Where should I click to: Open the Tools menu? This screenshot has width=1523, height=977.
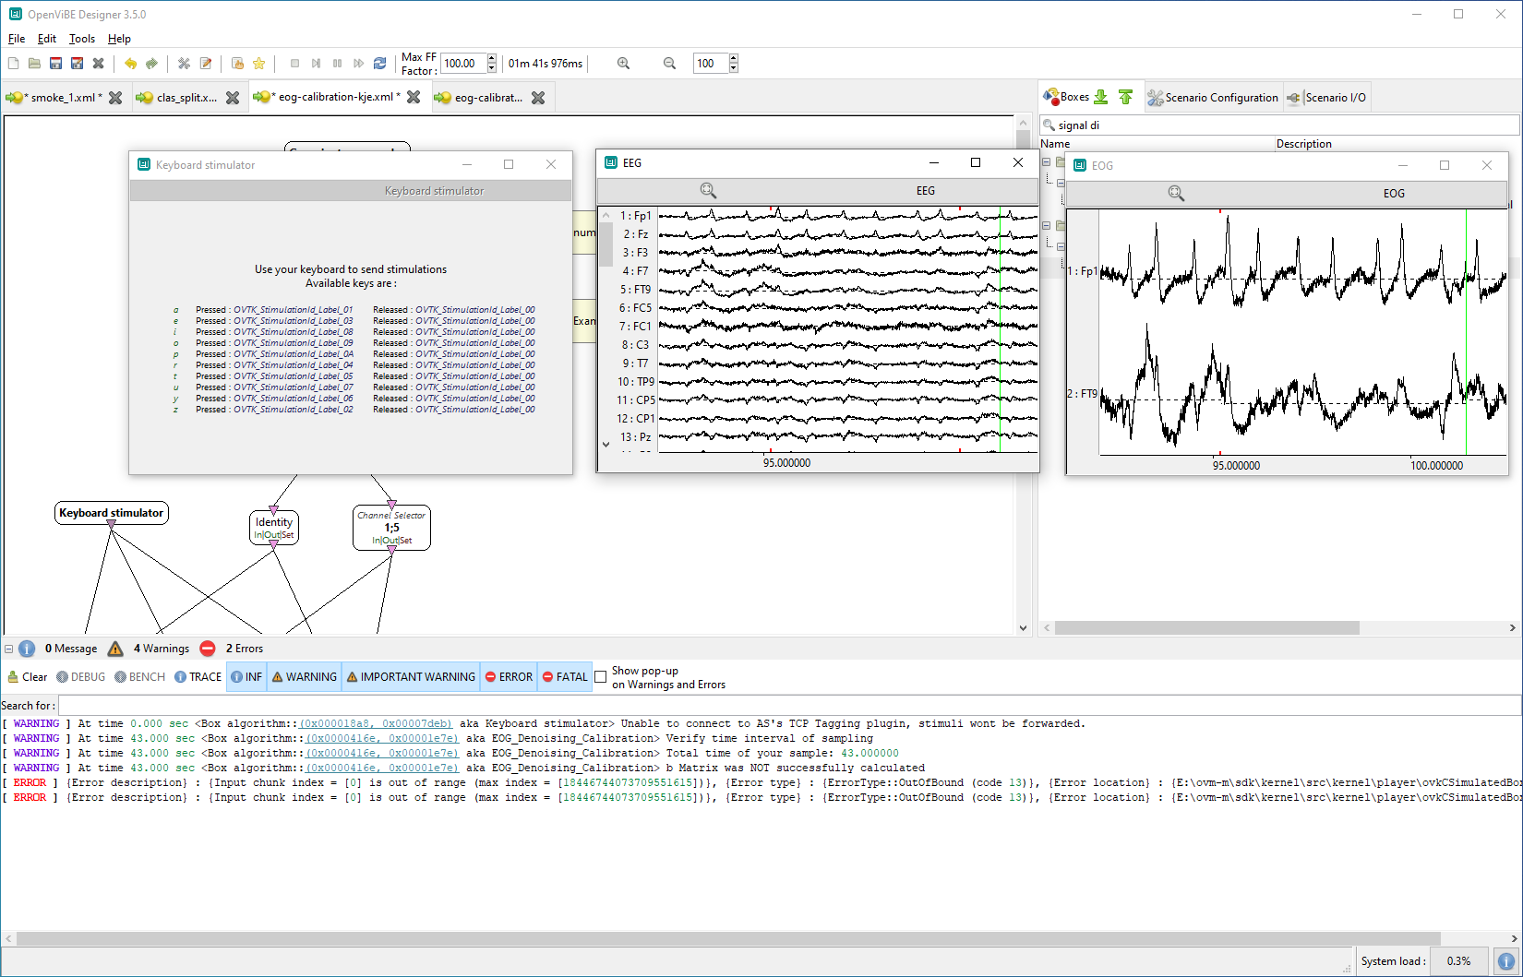pyautogui.click(x=82, y=39)
